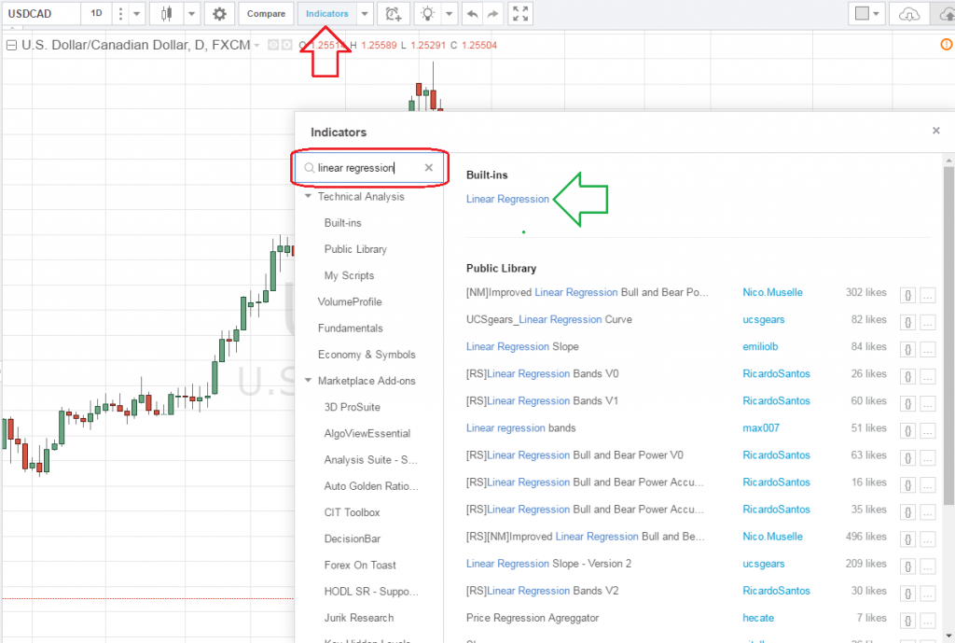This screenshot has height=643, width=955.
Task: Click the orange warning icon on chart
Action: 947,44
